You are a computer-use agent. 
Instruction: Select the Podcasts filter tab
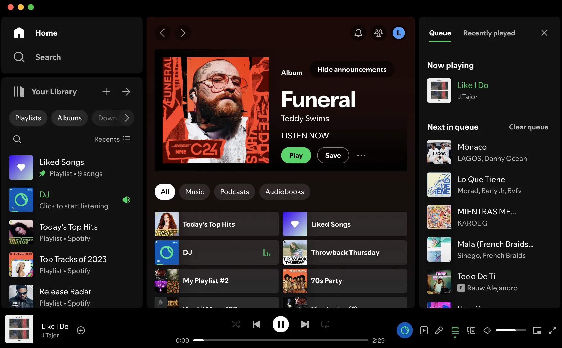(x=235, y=192)
